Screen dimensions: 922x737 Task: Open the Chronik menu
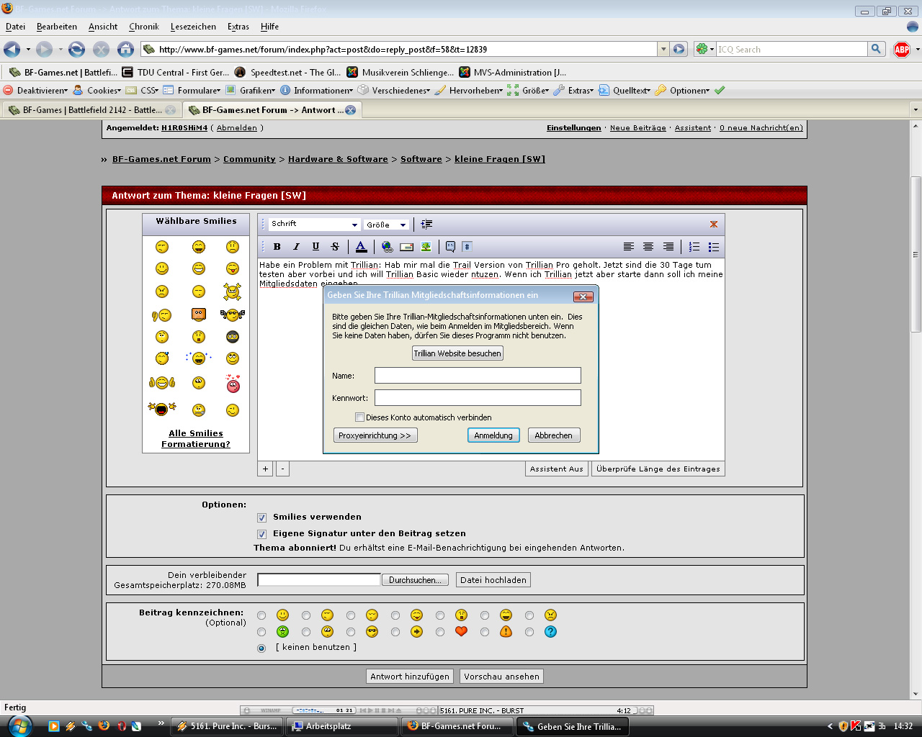pos(144,27)
